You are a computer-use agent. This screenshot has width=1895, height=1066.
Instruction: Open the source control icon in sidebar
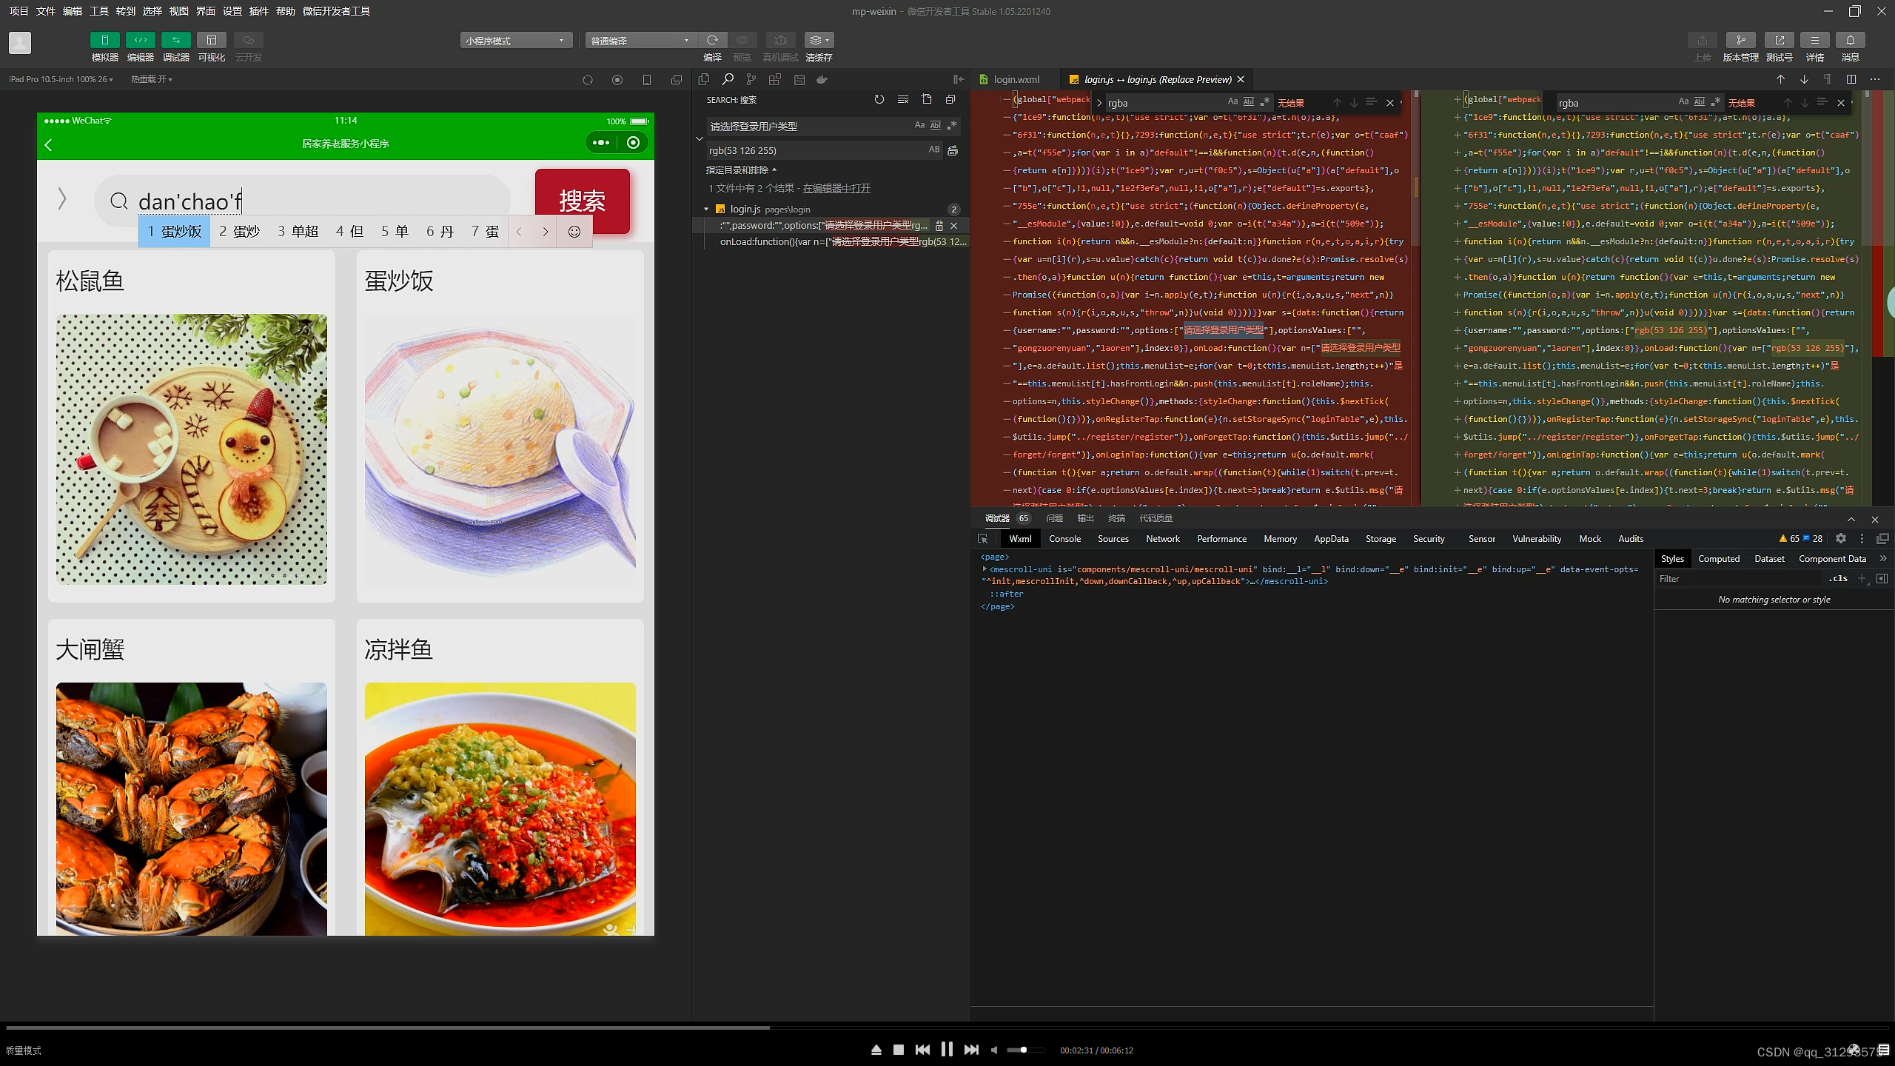751,79
